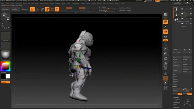Expand the Geometry palette
194x109 pixels.
[x=176, y=97]
